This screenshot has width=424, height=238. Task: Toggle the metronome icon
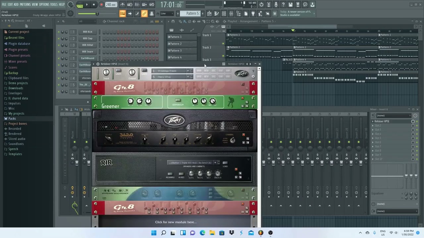(123, 5)
